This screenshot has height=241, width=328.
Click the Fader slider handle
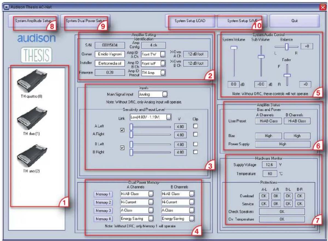pyautogui.click(x=287, y=75)
